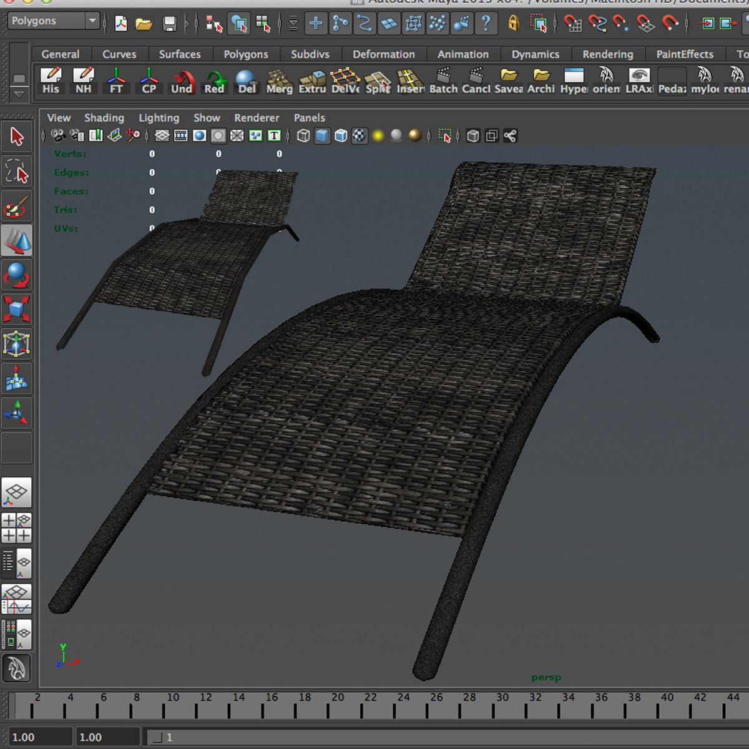The height and width of the screenshot is (749, 749).
Task: Click the NH shelf button
Action: [83, 81]
